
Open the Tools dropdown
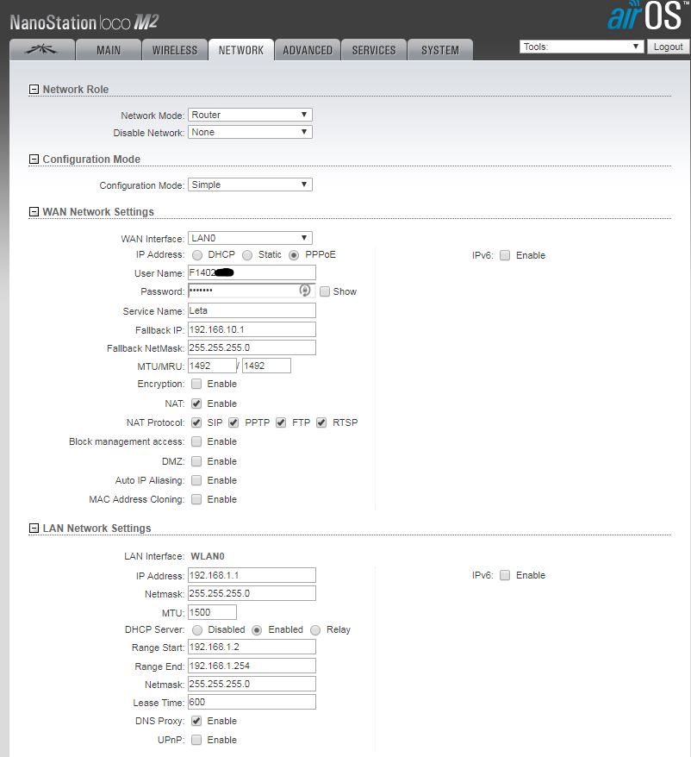coord(582,47)
